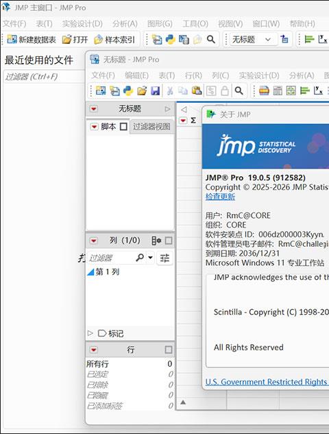
Task: Click the Python icon in the 无标题 window toolbar
Action: click(128, 91)
